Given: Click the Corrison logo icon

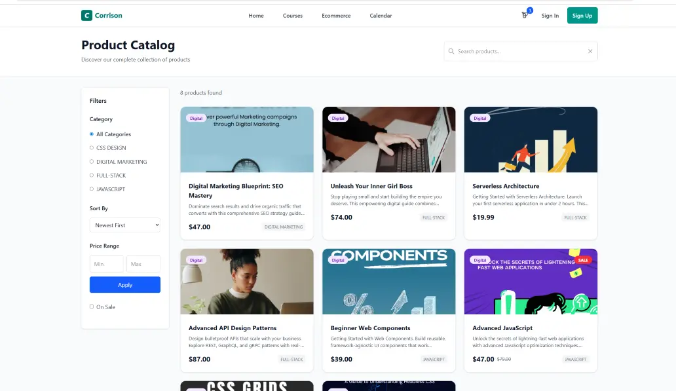Looking at the screenshot, I should coord(86,16).
